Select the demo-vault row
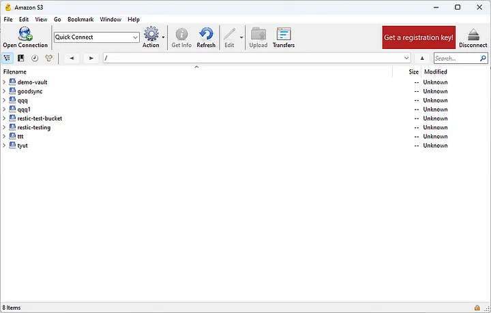The width and height of the screenshot is (491, 313). (245, 82)
